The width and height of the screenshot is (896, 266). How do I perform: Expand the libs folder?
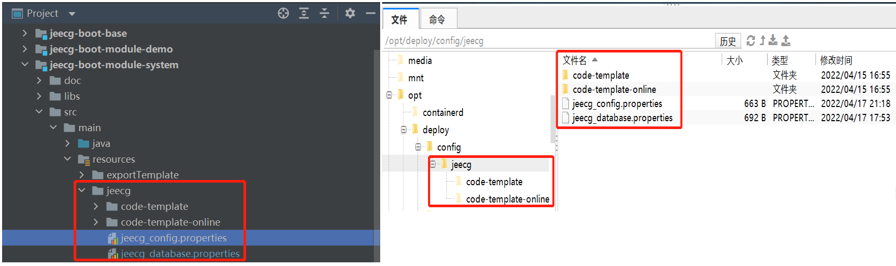point(39,96)
